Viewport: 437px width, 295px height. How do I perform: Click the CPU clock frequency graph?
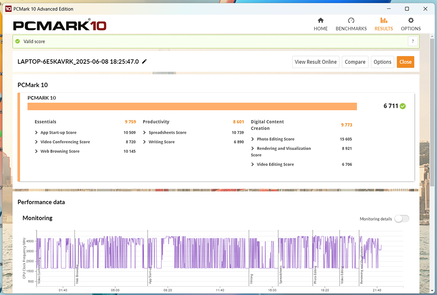220,258
